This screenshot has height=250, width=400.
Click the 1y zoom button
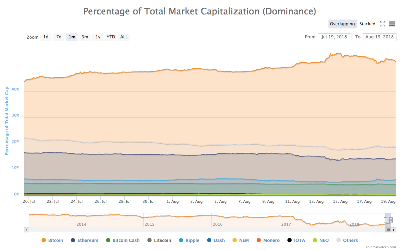coord(98,37)
